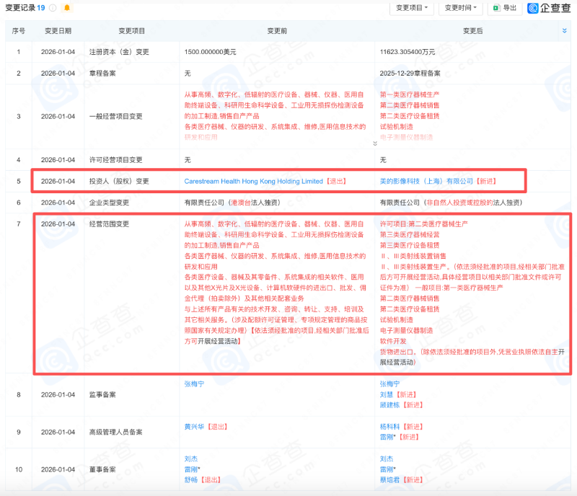577x496 pixels.
Task: Click the double-chevron icon in table header
Action: tap(564, 31)
